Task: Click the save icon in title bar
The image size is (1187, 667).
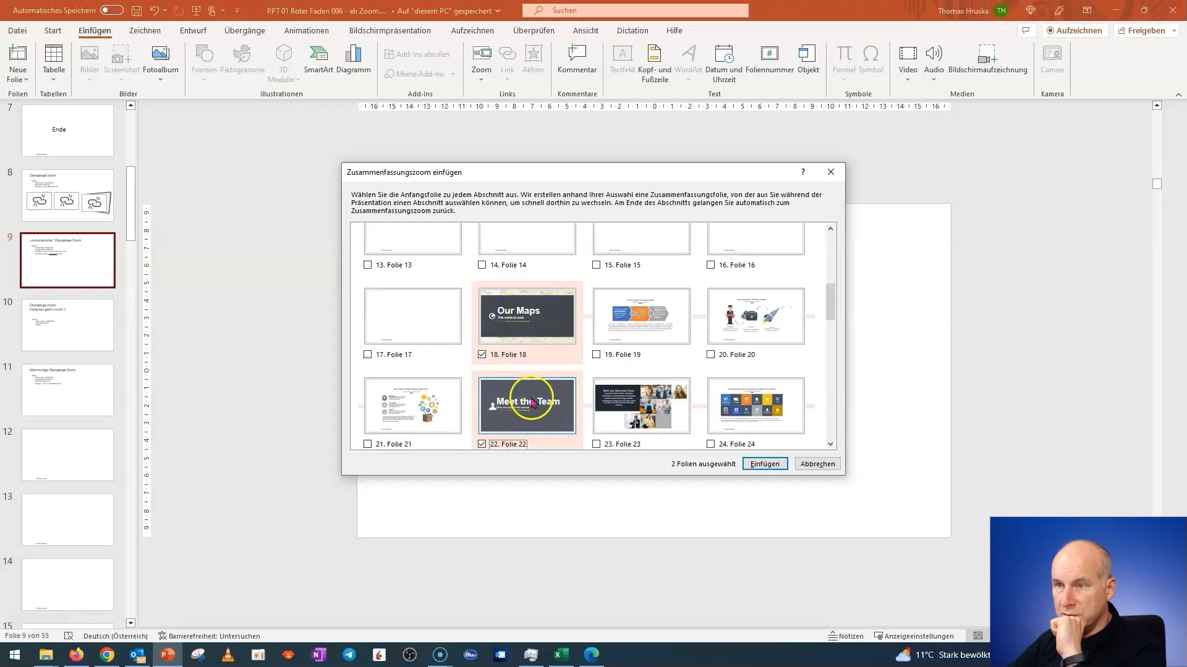Action: 136,10
